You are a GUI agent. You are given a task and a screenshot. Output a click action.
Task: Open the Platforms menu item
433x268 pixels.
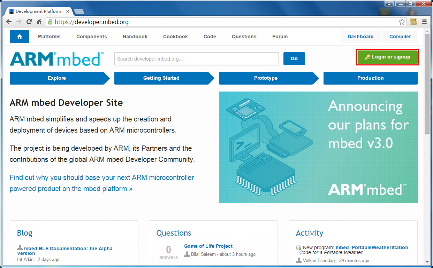[49, 37]
